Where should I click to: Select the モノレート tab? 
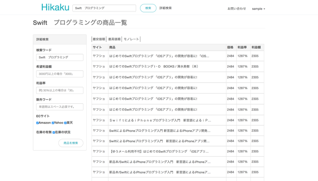(x=131, y=39)
